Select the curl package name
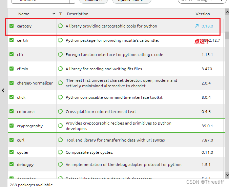229x187 pixels. pos(21,140)
